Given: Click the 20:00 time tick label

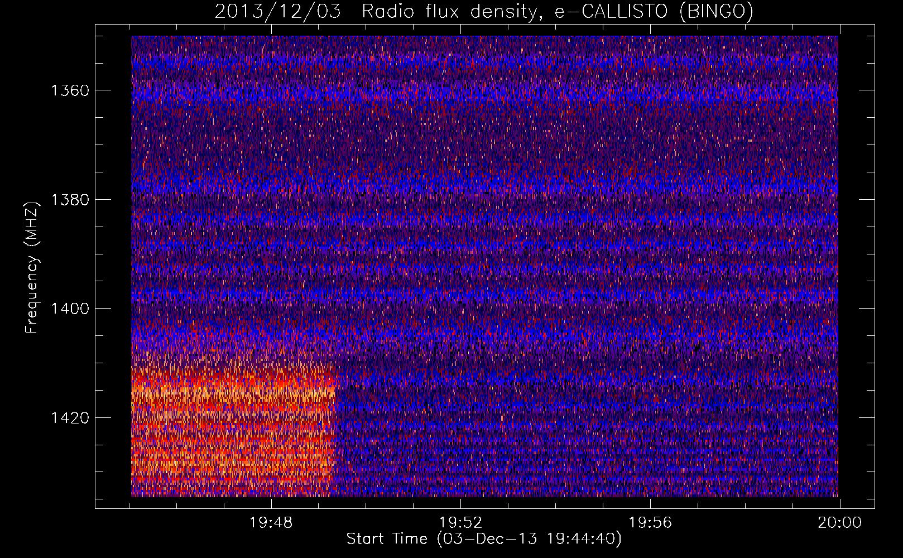Looking at the screenshot, I should tap(839, 523).
